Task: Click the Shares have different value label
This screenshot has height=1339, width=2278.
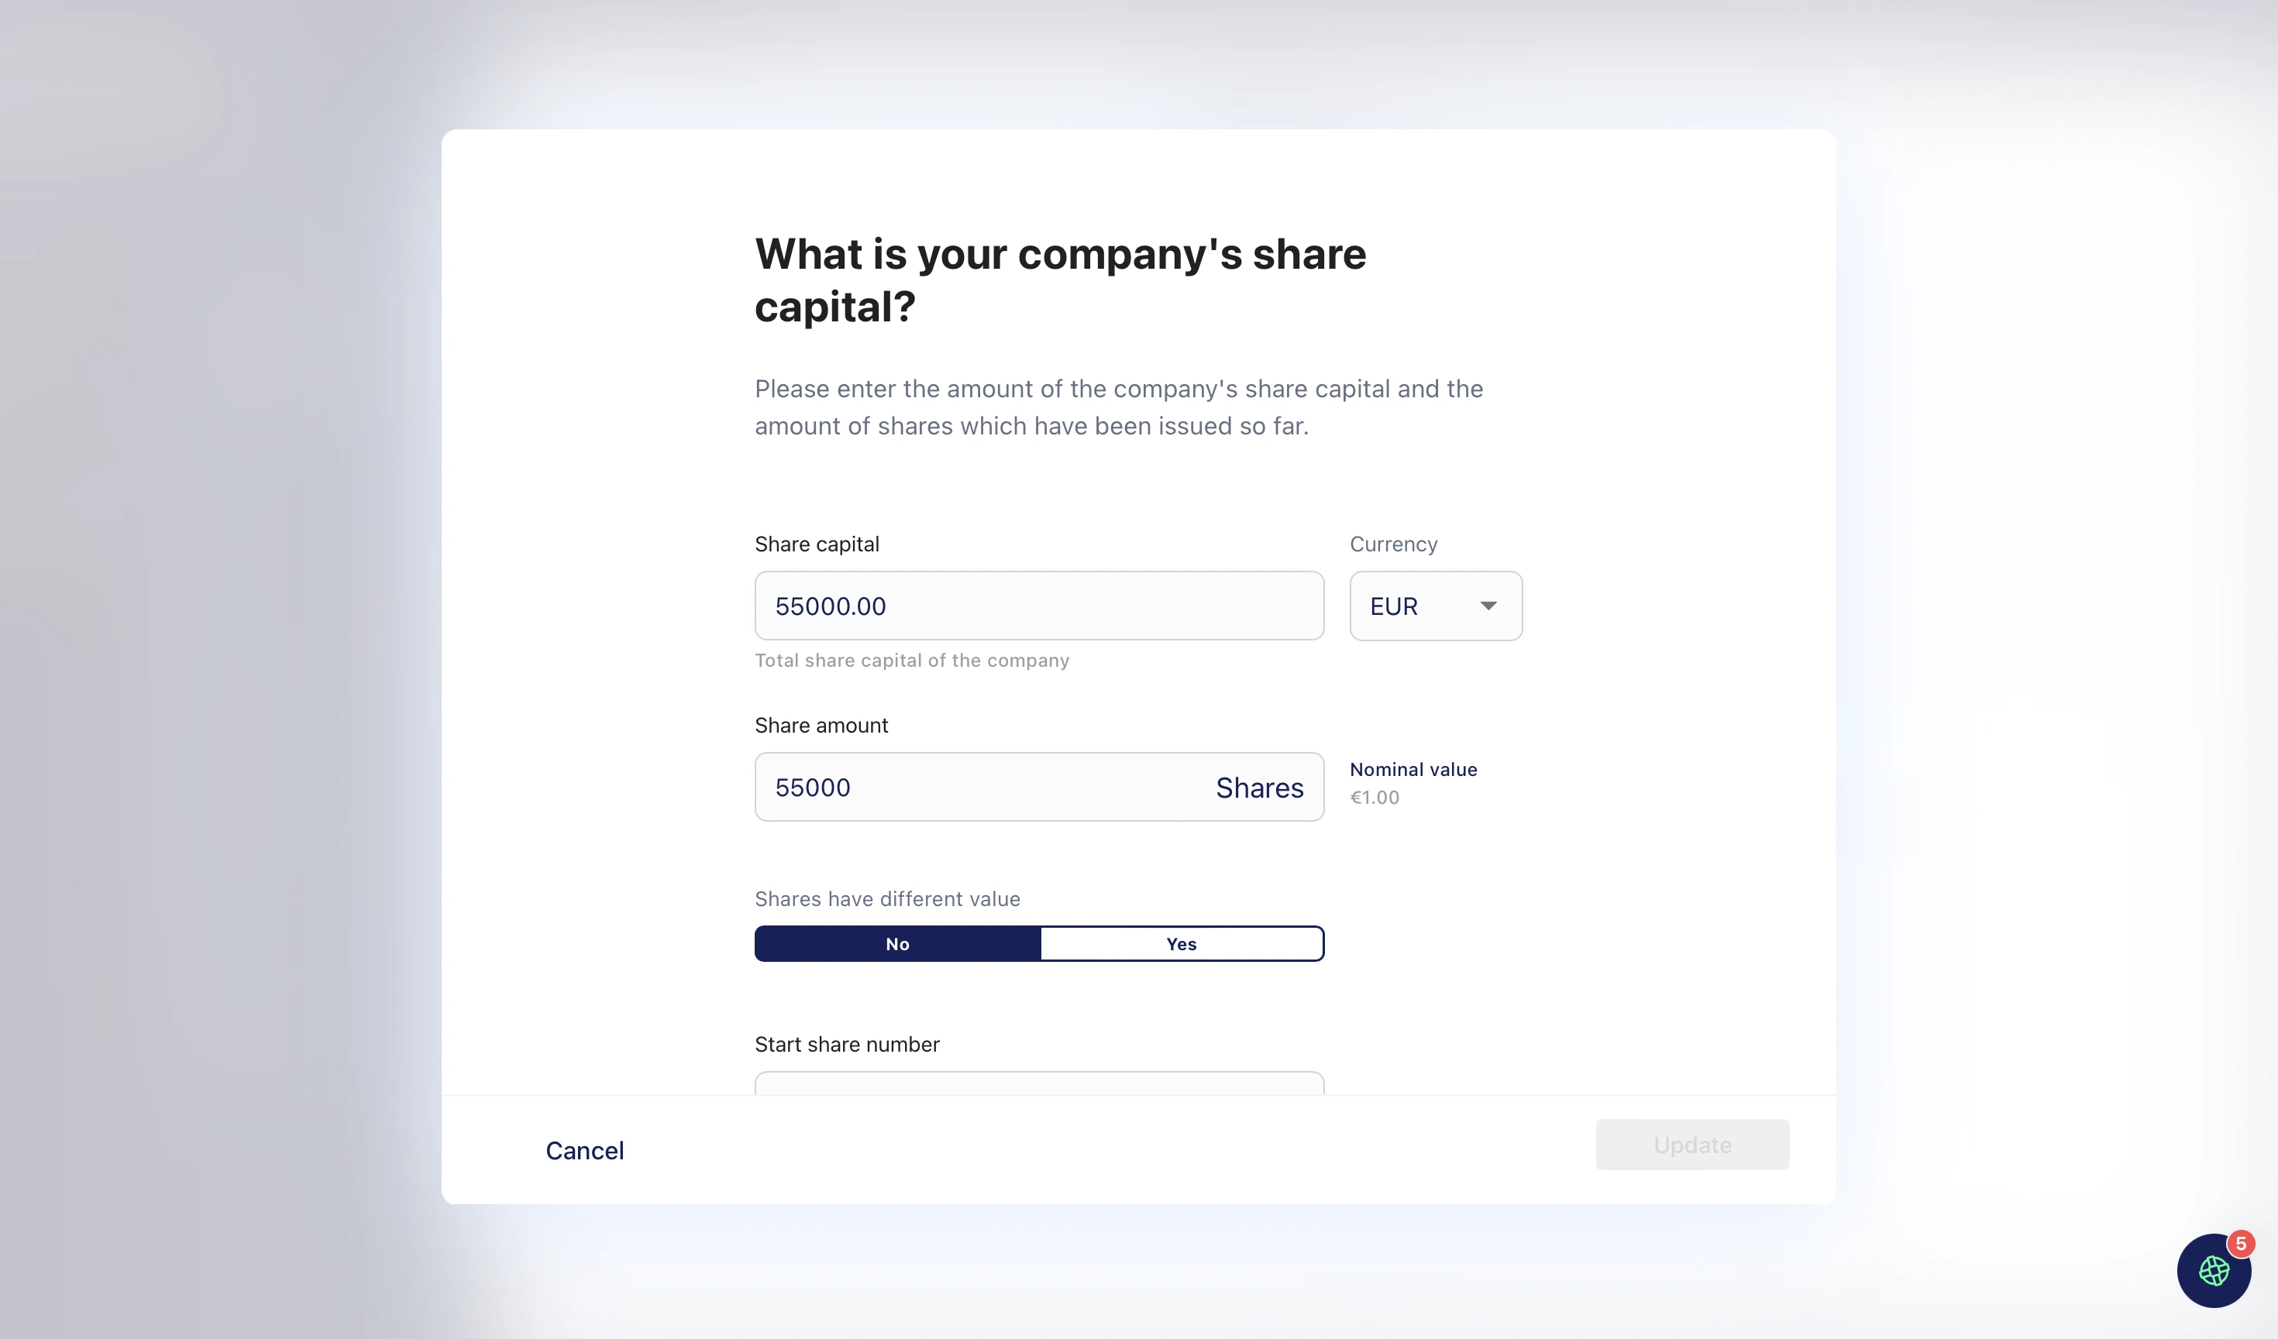Action: [x=886, y=899]
